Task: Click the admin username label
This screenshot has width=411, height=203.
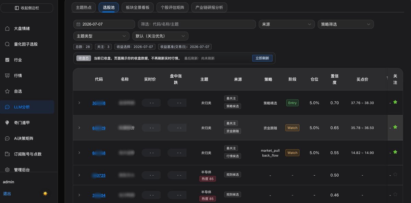Action: [9, 182]
